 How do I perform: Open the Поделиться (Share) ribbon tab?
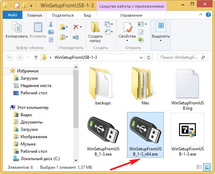tap(63, 15)
